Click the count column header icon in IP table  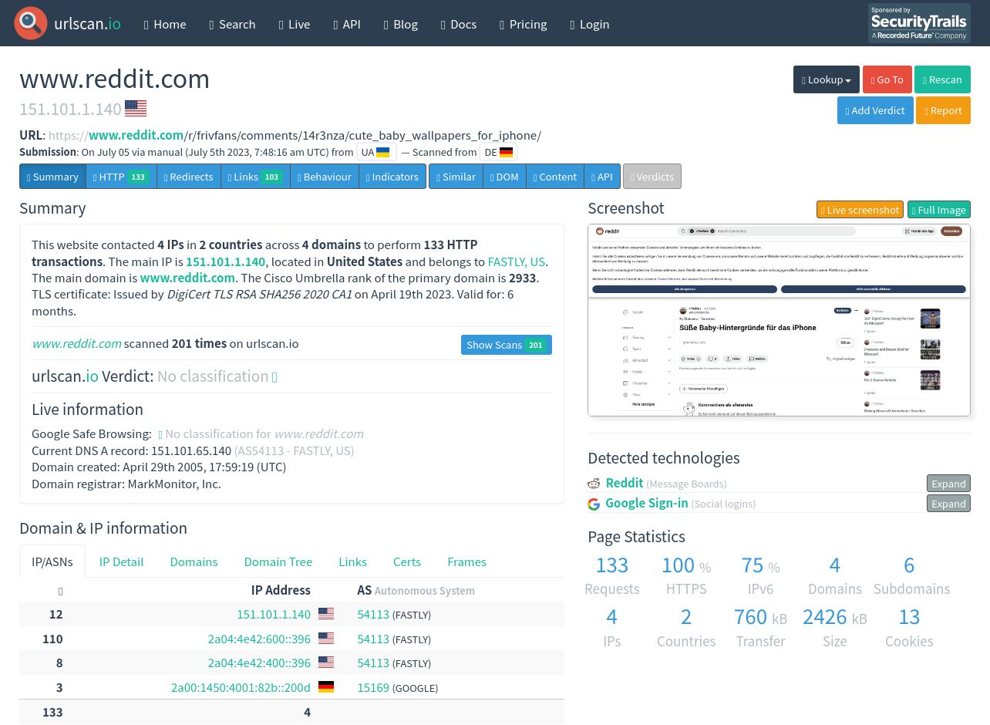coord(60,591)
